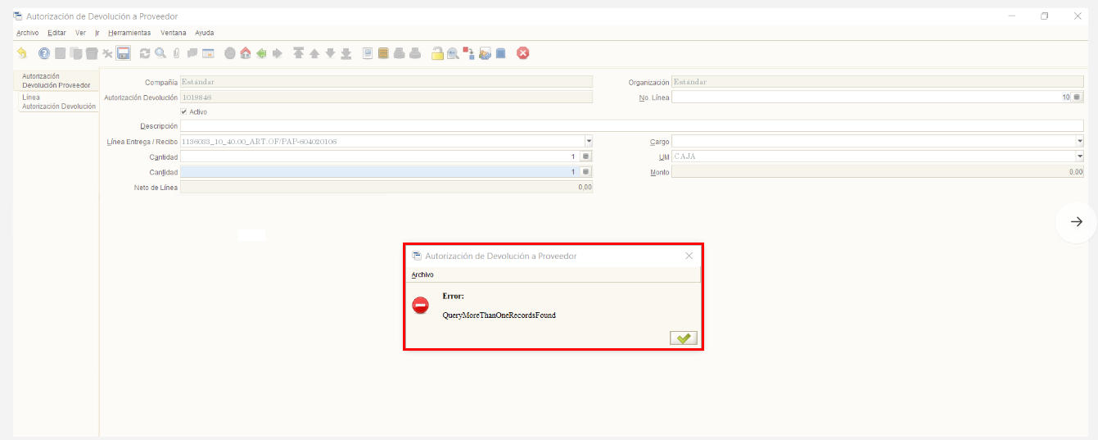Expand the Cargo dropdown
Screen dimensions: 1098x440
[x=1080, y=141]
